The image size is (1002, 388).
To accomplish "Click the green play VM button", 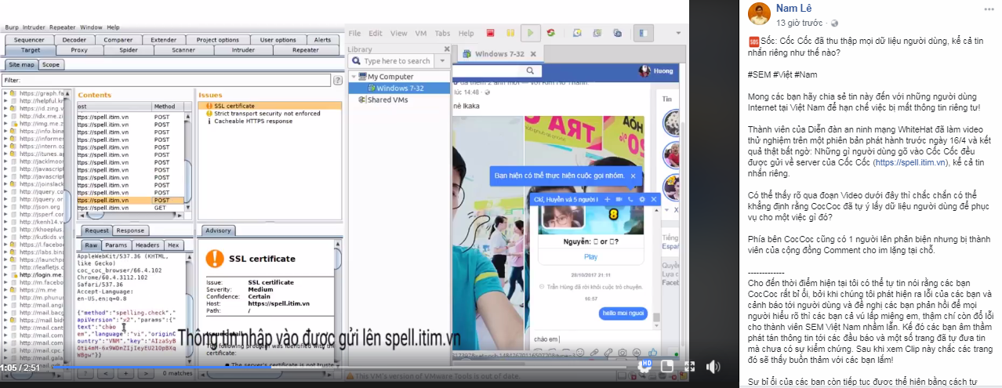I will [531, 33].
